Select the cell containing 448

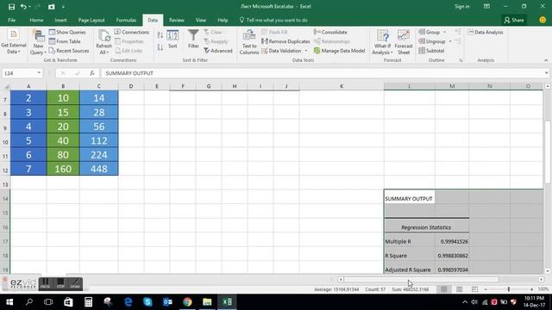point(99,169)
